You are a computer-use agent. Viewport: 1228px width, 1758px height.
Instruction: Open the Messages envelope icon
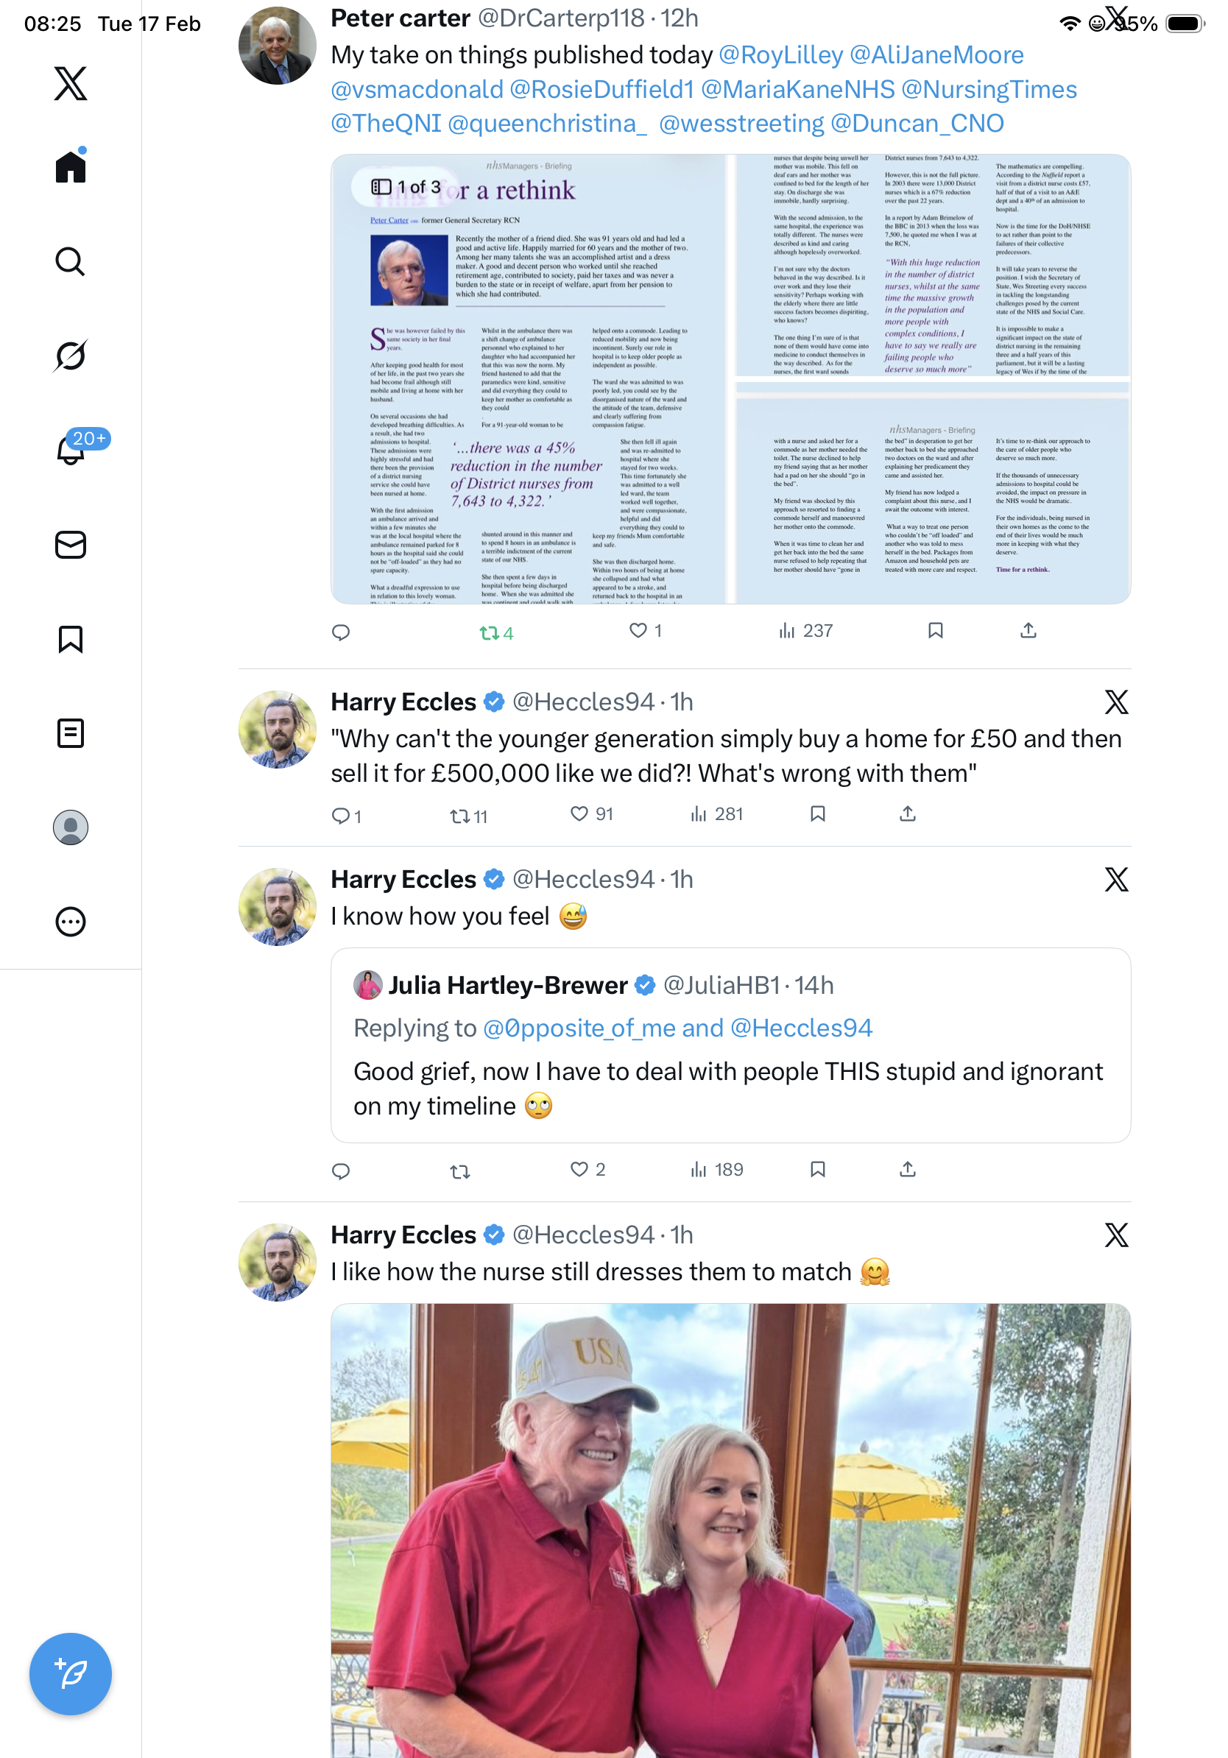click(71, 544)
